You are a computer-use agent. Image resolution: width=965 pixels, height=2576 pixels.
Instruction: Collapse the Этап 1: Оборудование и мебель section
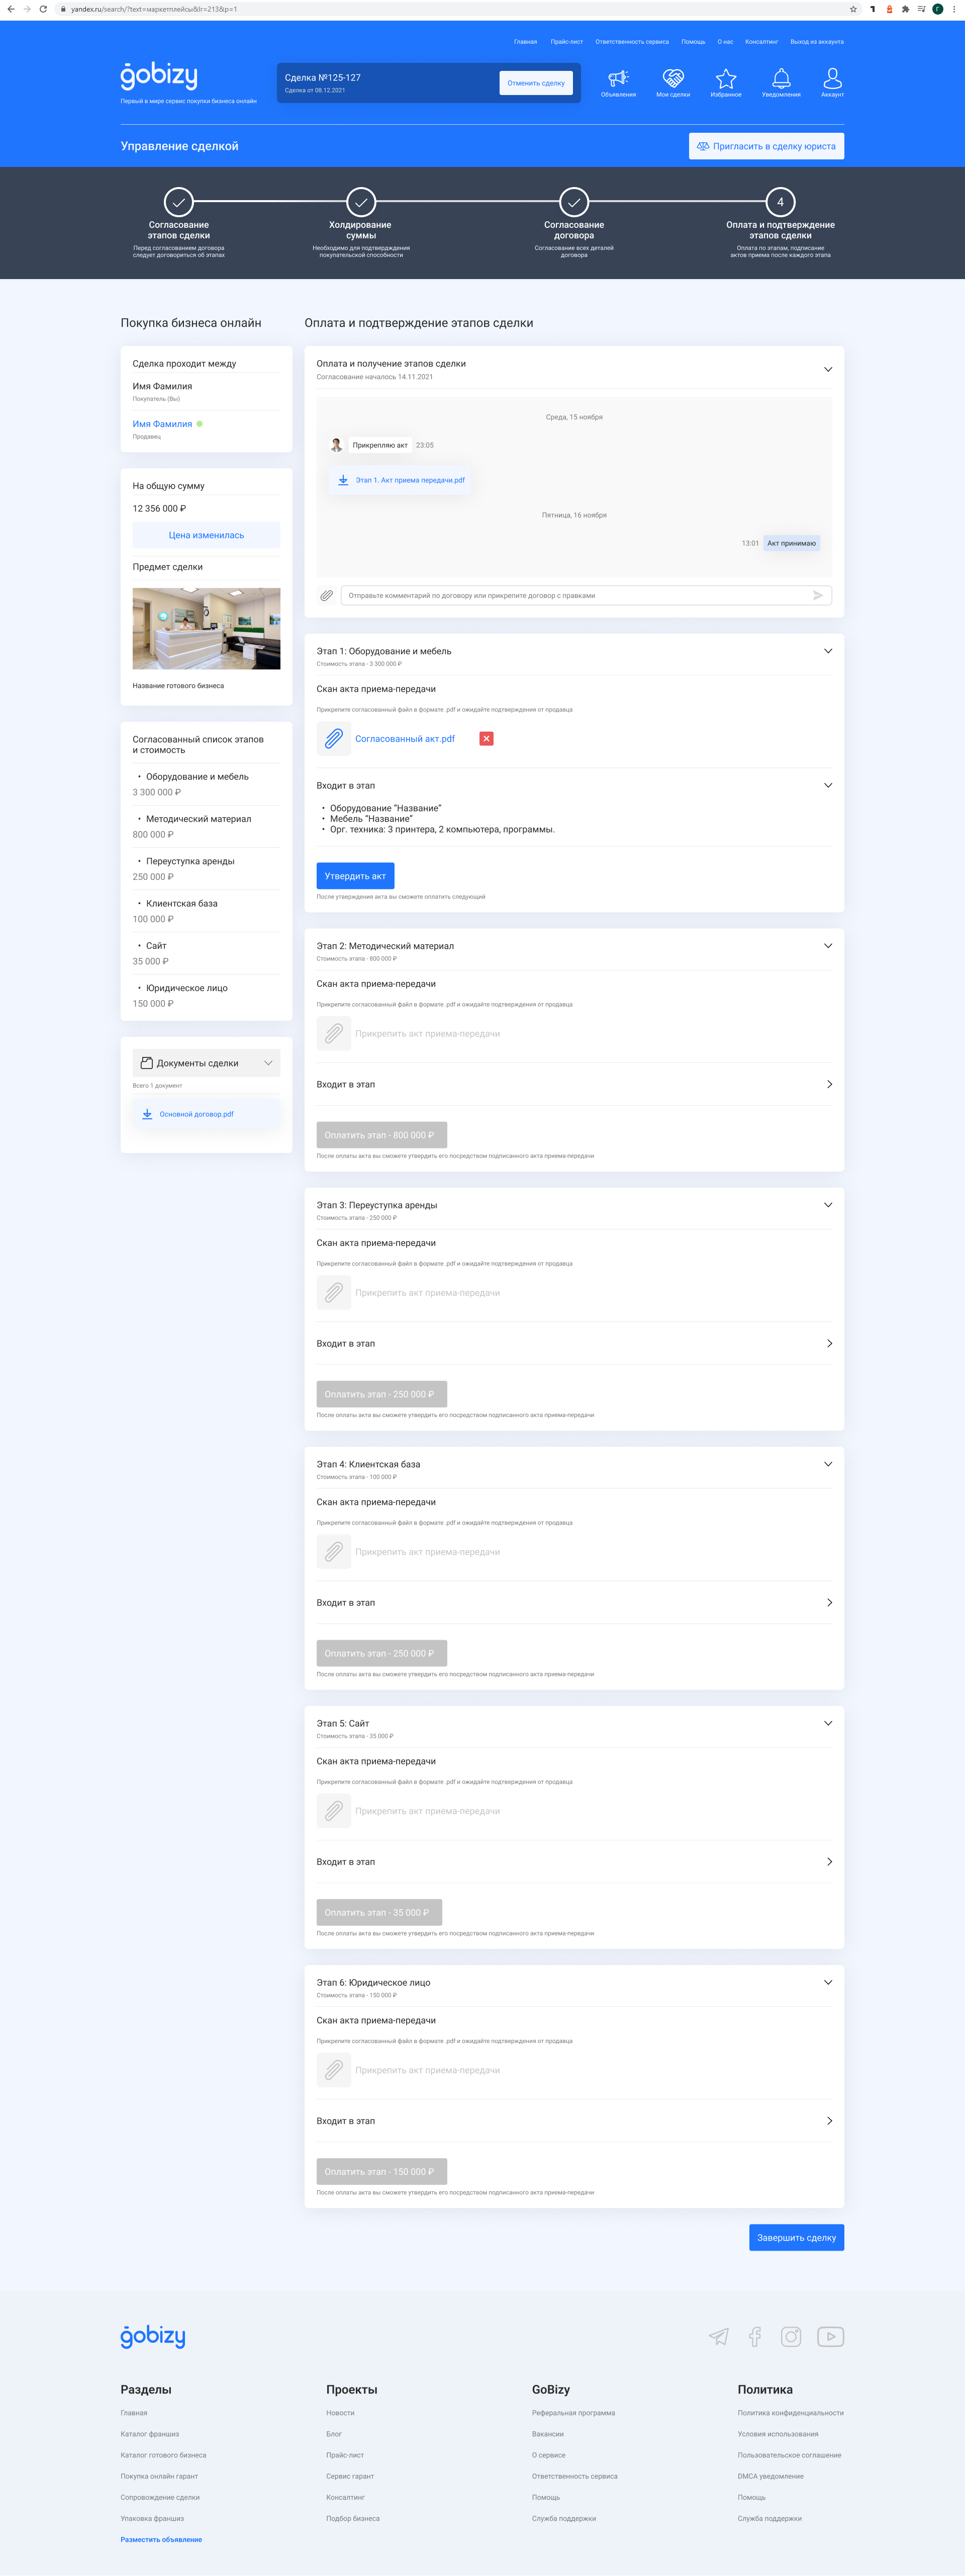(827, 651)
